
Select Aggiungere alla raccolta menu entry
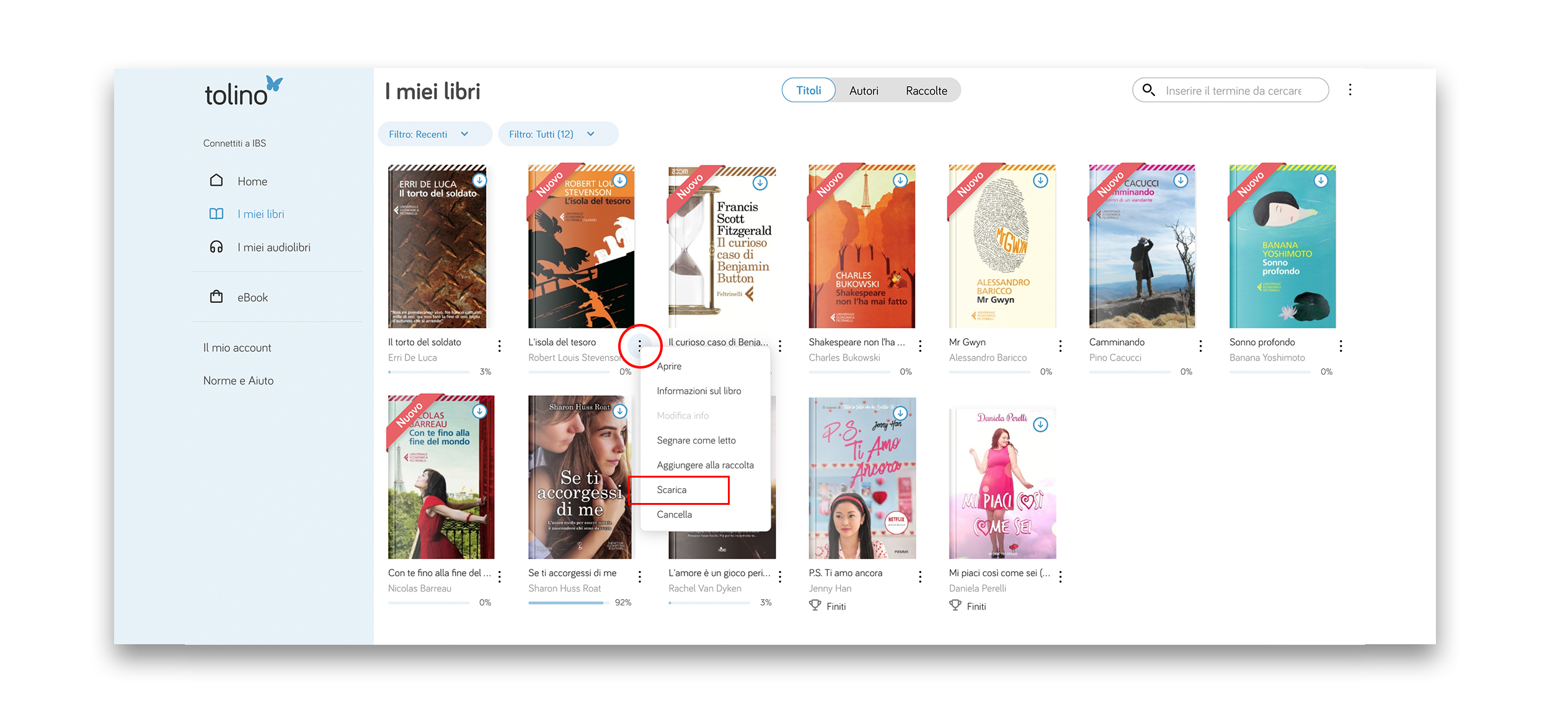(706, 465)
